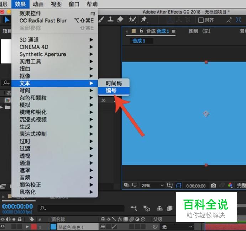Expand the project folder disclosure triangle
This screenshot has height=231, width=246.
coord(1,107)
